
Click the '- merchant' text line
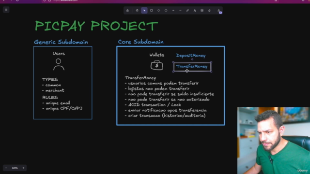tap(53, 90)
